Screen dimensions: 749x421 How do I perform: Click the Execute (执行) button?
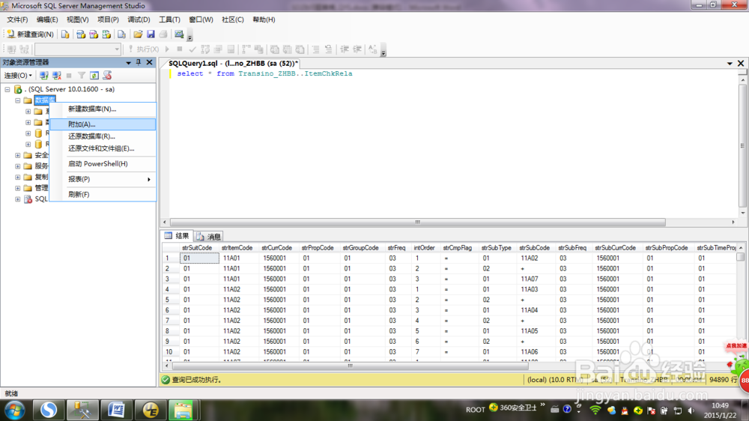pyautogui.click(x=143, y=49)
